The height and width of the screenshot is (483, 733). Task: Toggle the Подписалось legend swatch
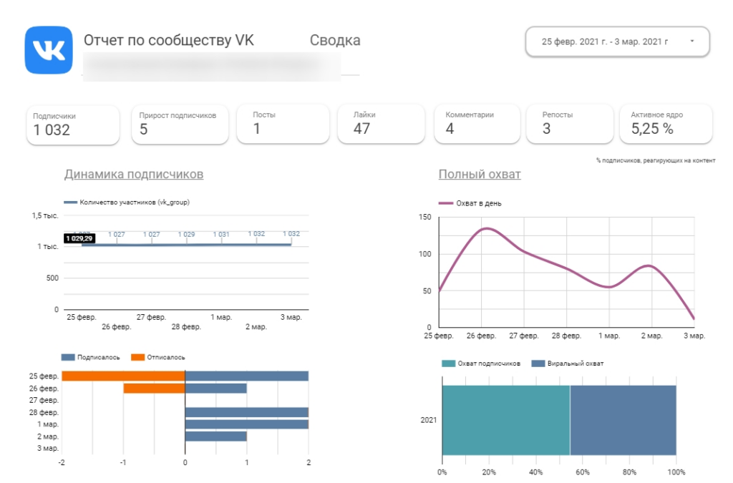coord(69,357)
